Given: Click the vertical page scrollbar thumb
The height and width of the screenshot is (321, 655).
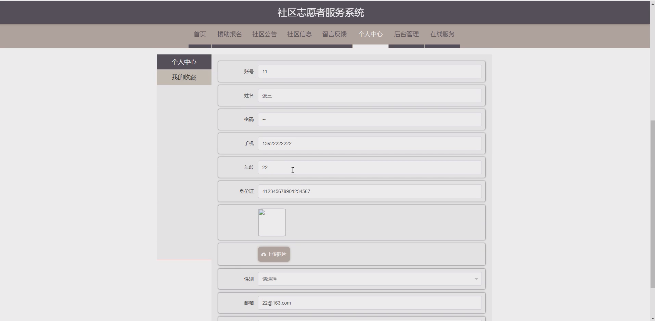Looking at the screenshot, I should pyautogui.click(x=653, y=204).
